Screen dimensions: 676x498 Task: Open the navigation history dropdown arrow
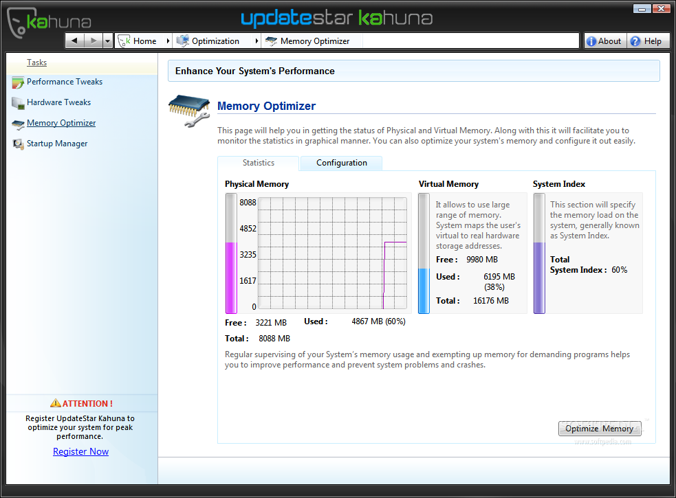point(108,41)
